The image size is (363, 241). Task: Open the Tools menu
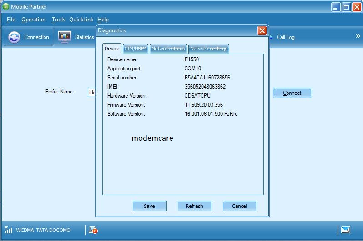[58, 20]
